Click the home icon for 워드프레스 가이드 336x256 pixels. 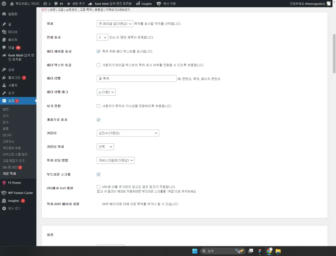point(12,4)
